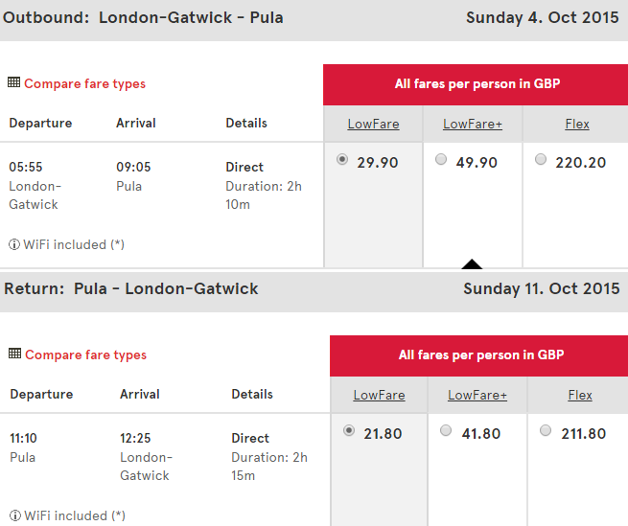Select outbound LowFare+ 49.90 radio button
This screenshot has width=628, height=526.
[441, 159]
